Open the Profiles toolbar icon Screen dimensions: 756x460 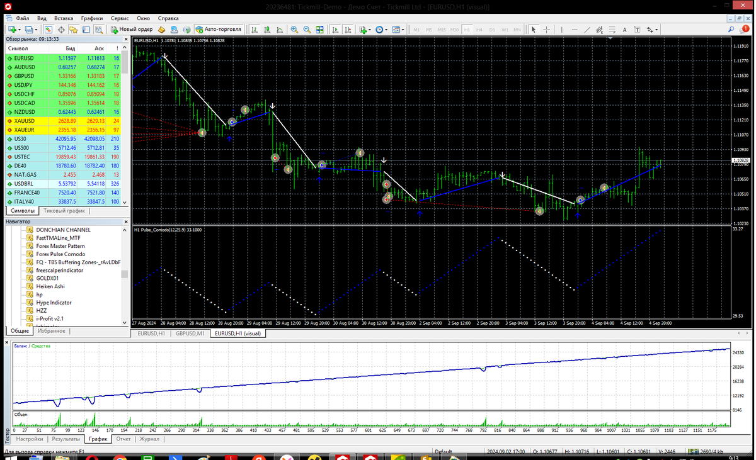click(x=29, y=30)
